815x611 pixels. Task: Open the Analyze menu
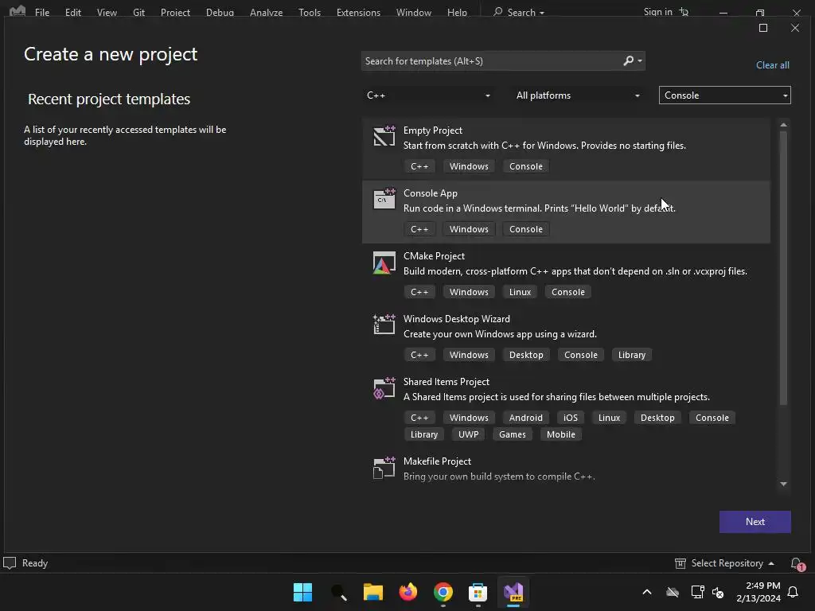pyautogui.click(x=266, y=12)
